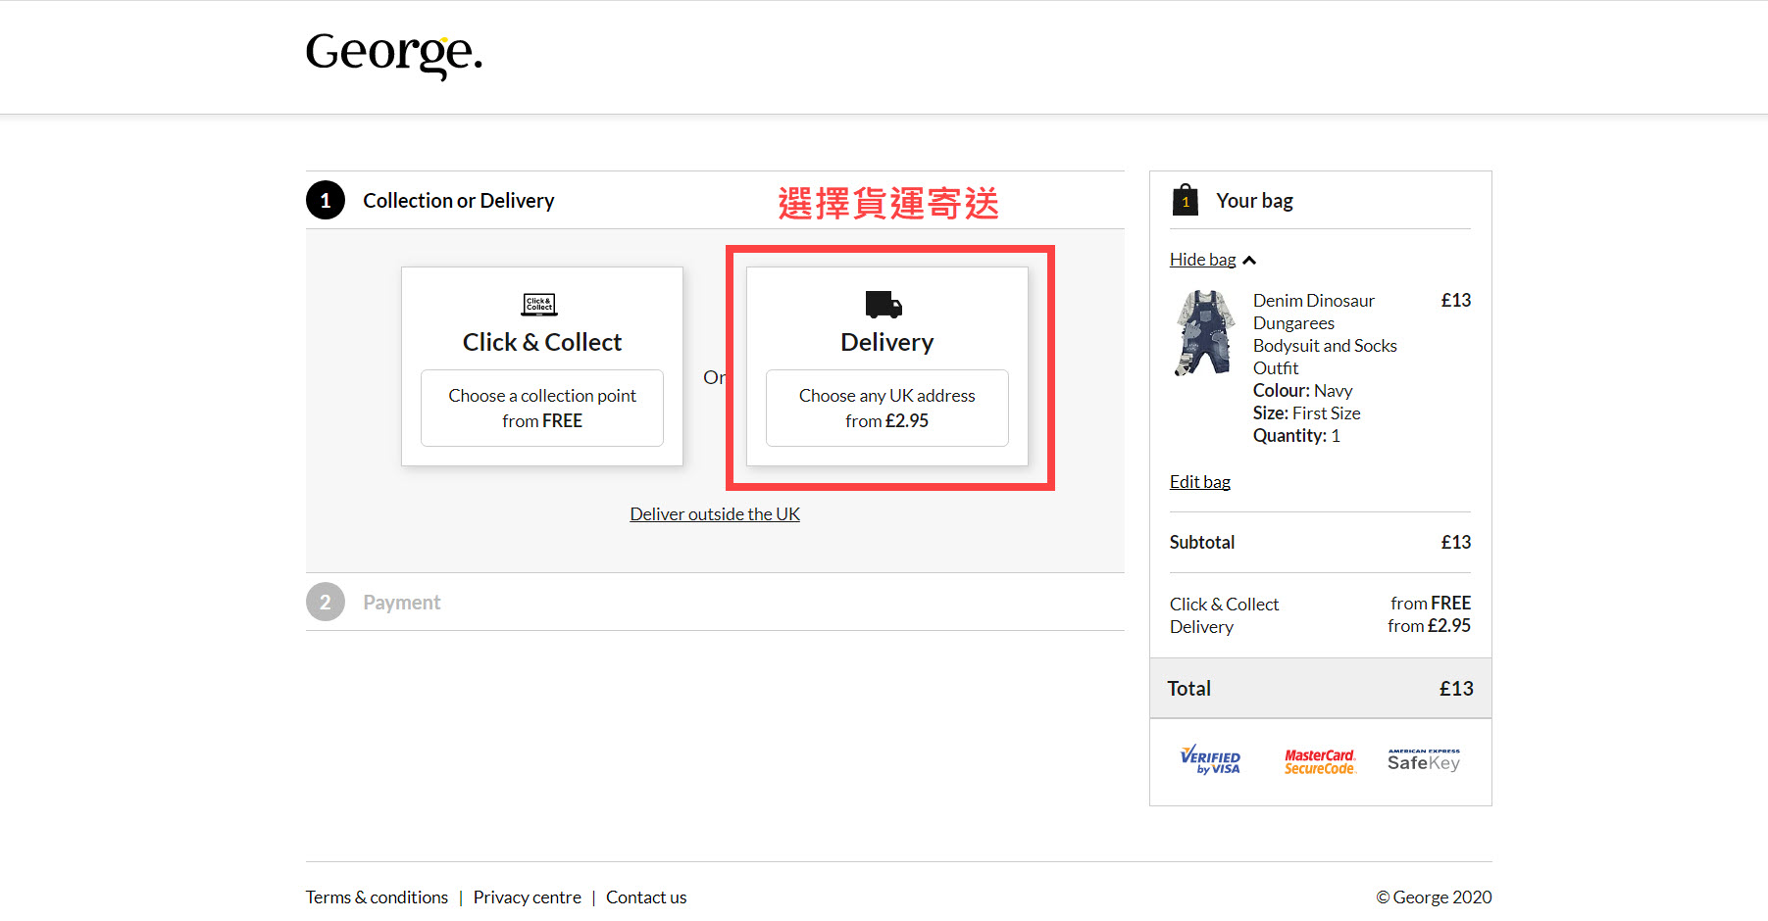Collapse the bag using the chevron arrow

1249,261
